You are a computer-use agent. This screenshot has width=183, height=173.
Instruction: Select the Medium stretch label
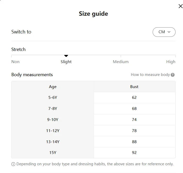121,62
